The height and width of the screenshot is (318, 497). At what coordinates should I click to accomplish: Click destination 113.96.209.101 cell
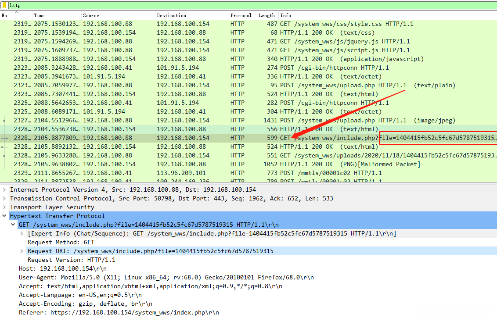coord(181,173)
